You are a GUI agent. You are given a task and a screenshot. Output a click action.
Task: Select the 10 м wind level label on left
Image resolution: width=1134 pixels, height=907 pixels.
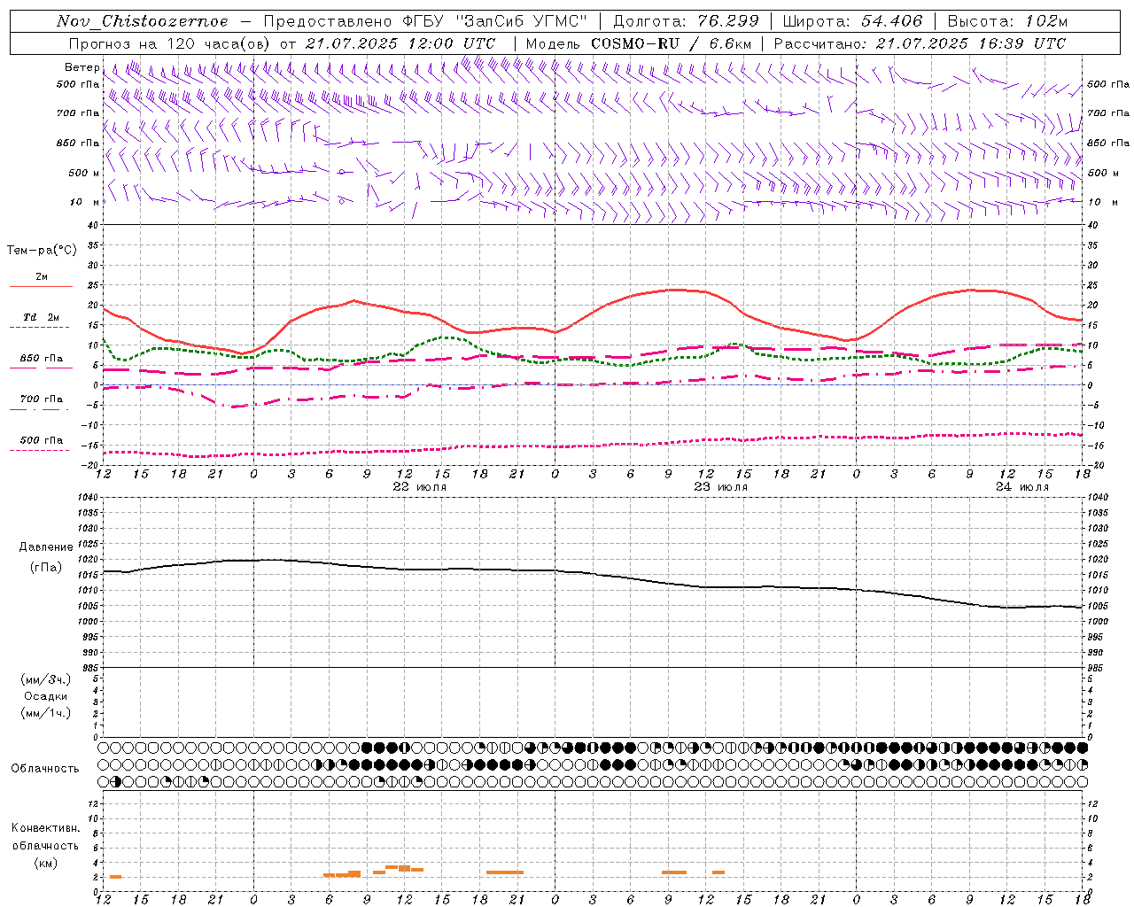[x=85, y=202]
